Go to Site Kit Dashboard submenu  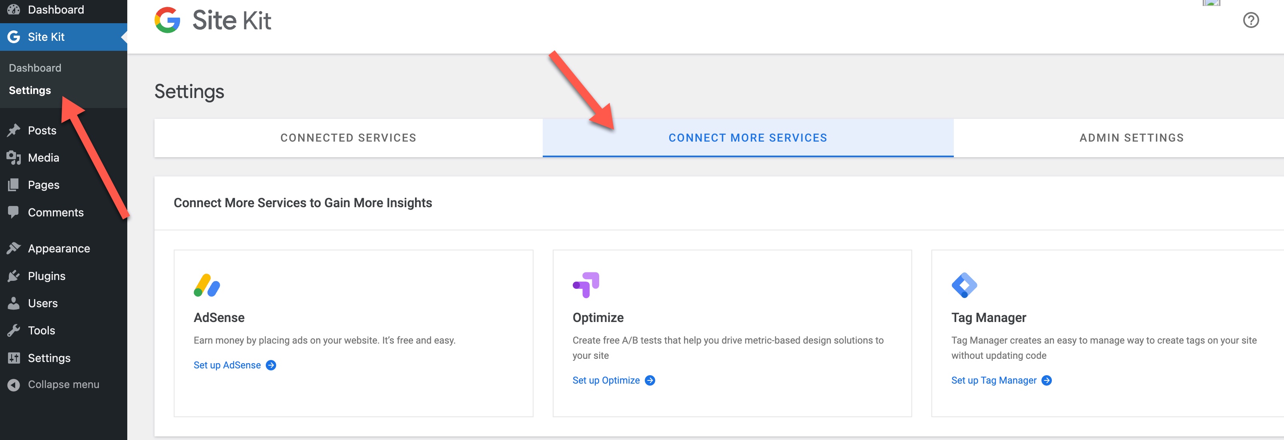click(x=35, y=68)
